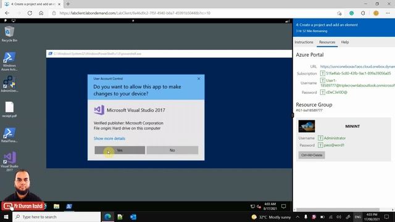Switch the ENG input language indicator

[x=358, y=217]
